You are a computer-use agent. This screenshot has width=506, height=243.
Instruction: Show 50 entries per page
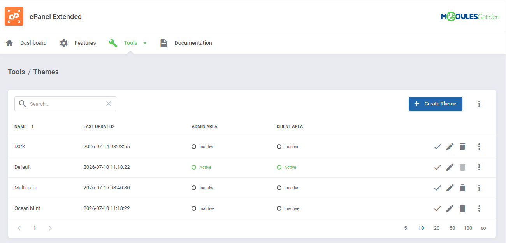[452, 228]
